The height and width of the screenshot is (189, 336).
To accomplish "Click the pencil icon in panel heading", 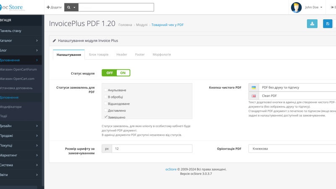I will tap(55, 41).
